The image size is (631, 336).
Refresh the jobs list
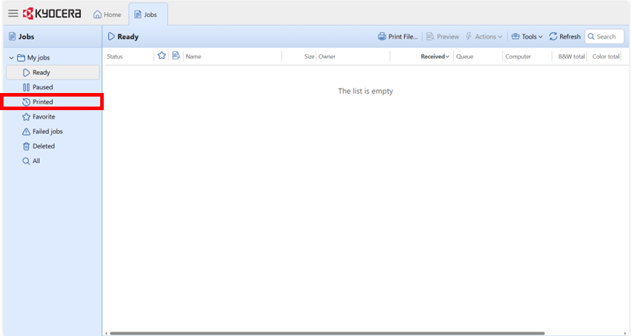(565, 37)
